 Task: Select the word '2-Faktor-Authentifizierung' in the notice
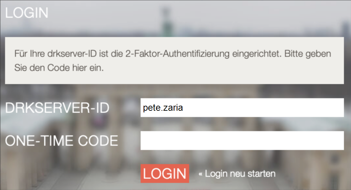pos(177,54)
